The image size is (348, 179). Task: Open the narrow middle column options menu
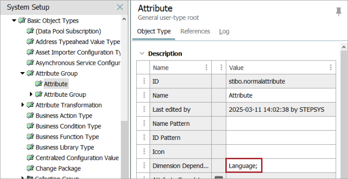(x=221, y=67)
